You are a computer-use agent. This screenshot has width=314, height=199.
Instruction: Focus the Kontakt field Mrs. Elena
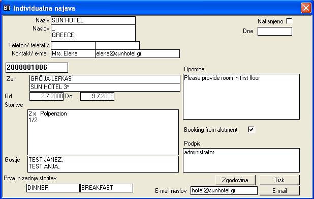point(73,53)
